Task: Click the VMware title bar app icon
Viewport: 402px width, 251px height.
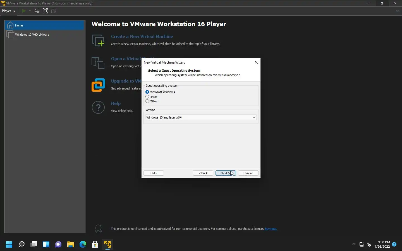Action: [x=3, y=3]
